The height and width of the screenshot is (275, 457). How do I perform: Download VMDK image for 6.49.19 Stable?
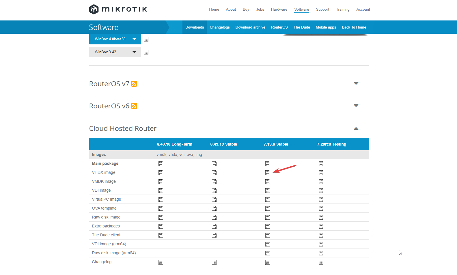[214, 182]
